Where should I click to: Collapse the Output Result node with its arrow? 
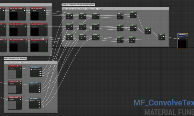pyautogui.click(x=187, y=35)
